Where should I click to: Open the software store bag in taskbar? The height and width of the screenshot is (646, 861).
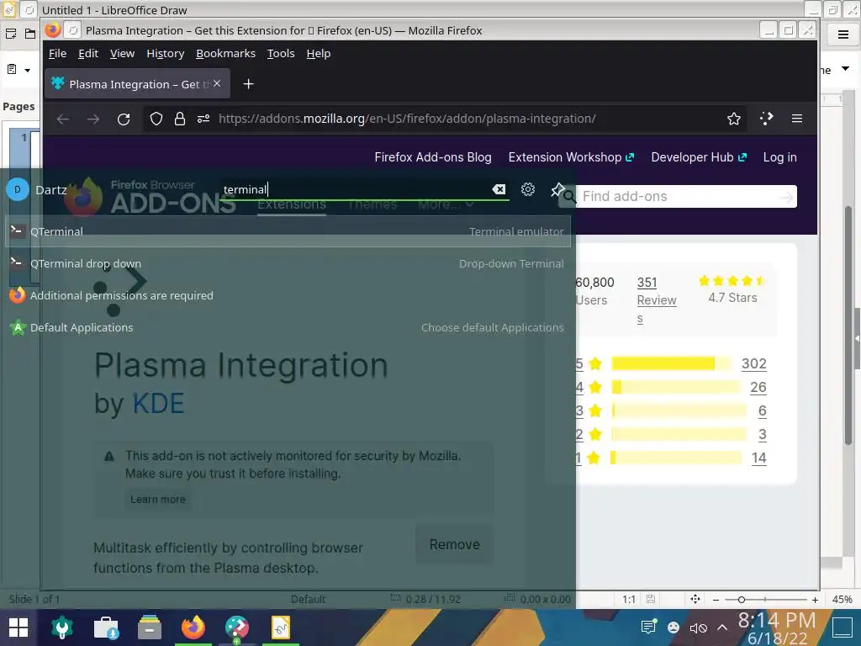tap(106, 627)
